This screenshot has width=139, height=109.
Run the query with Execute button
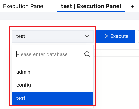(x=116, y=36)
